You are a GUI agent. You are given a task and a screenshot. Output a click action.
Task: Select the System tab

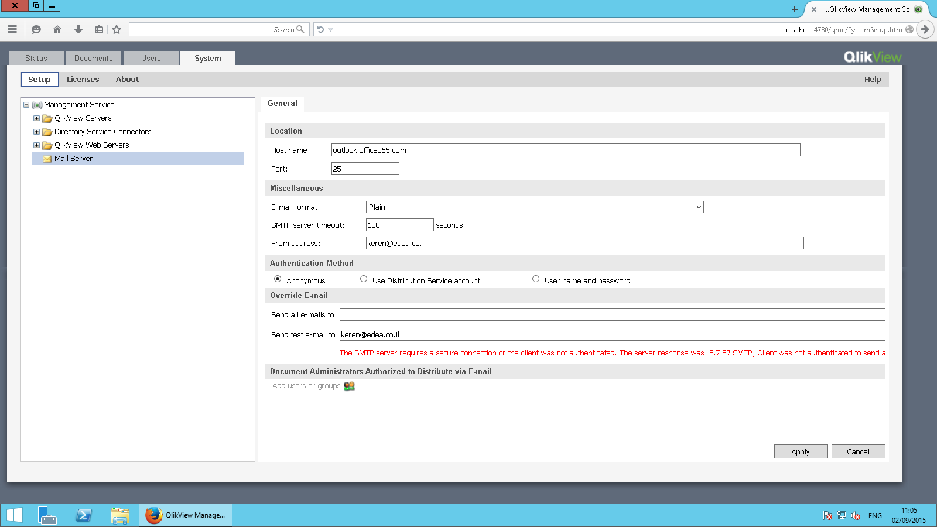coord(208,58)
